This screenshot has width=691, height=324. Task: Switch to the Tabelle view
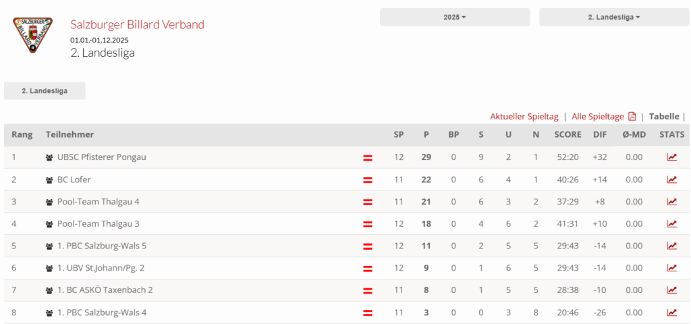663,117
